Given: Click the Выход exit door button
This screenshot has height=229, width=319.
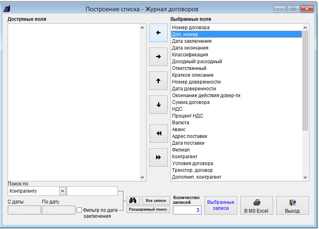Looking at the screenshot, I should click(x=292, y=205).
